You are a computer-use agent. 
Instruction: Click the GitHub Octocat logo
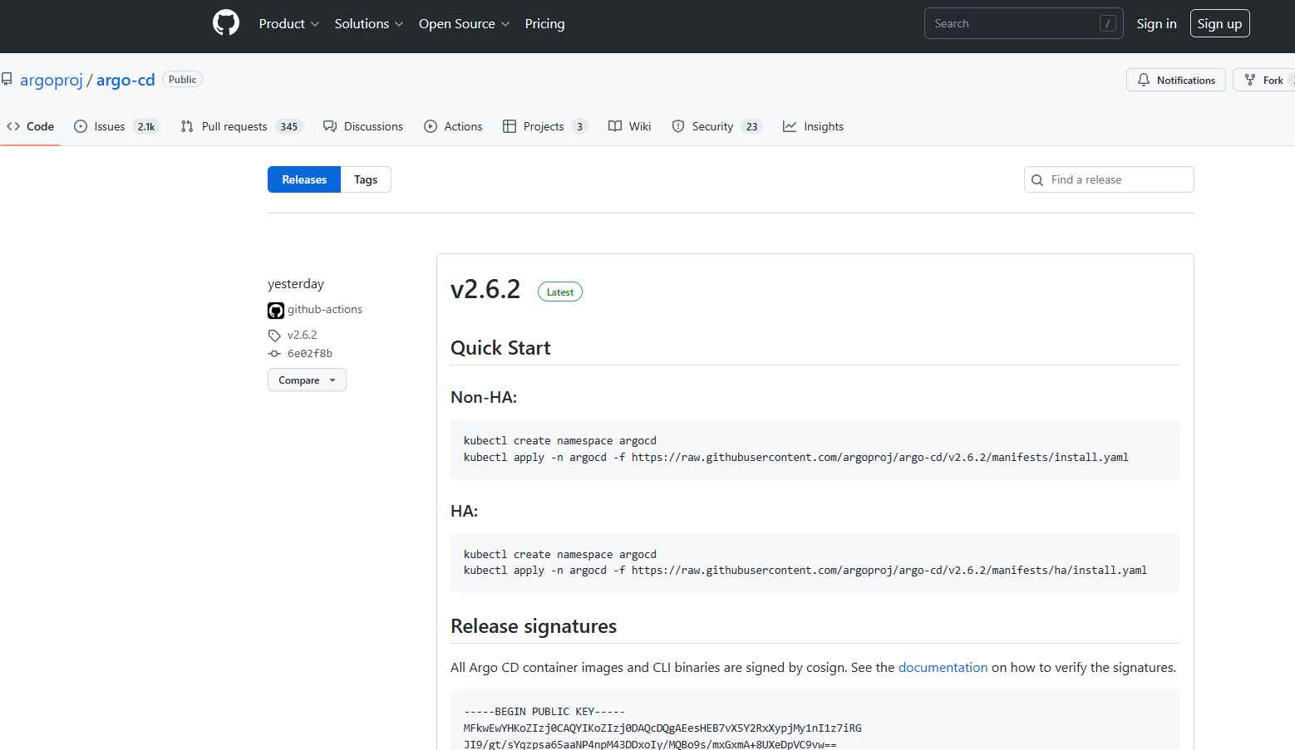[226, 23]
